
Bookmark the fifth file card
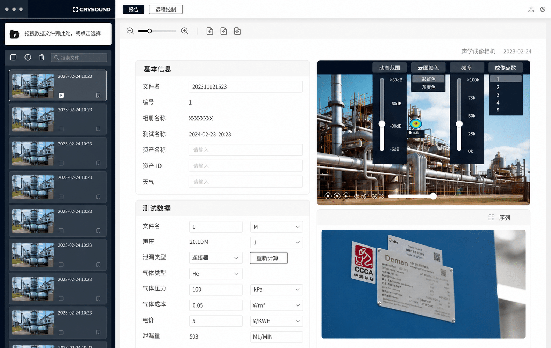pyautogui.click(x=99, y=230)
